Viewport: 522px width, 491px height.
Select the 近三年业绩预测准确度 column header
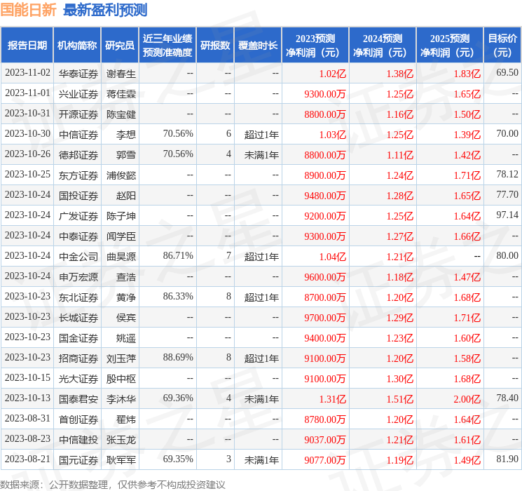click(x=167, y=46)
